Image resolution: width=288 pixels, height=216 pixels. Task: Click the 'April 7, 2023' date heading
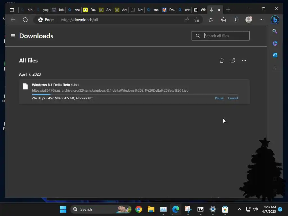tap(30, 74)
